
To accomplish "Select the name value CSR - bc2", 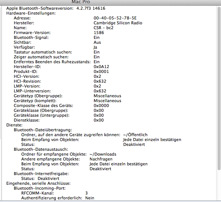I will pyautogui.click(x=103, y=28).
